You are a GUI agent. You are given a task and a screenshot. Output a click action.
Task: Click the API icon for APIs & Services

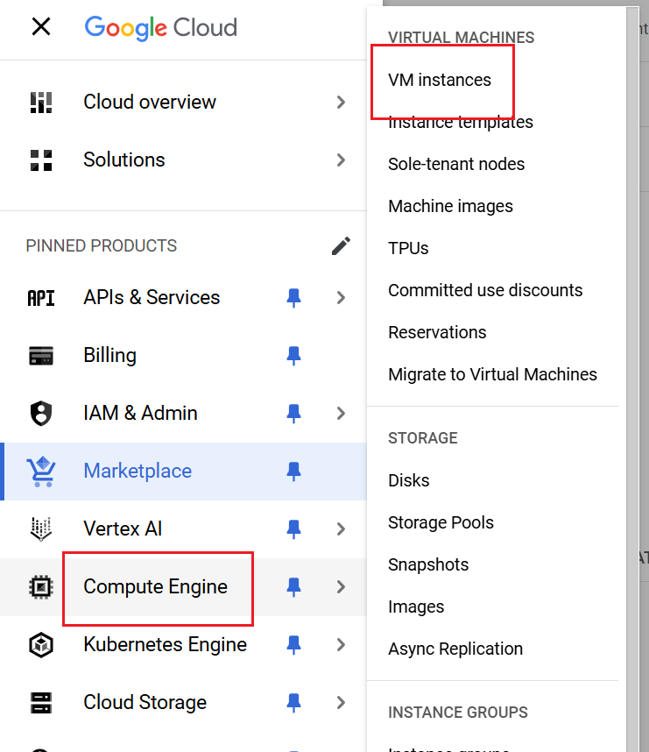point(41,298)
